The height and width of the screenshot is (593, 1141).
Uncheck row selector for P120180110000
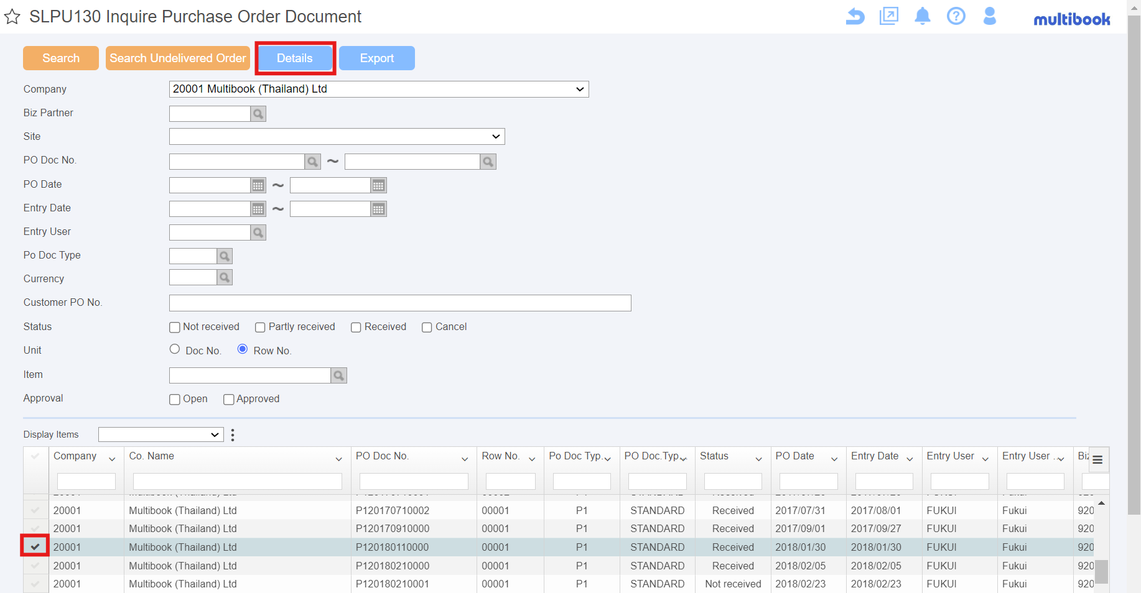[35, 547]
